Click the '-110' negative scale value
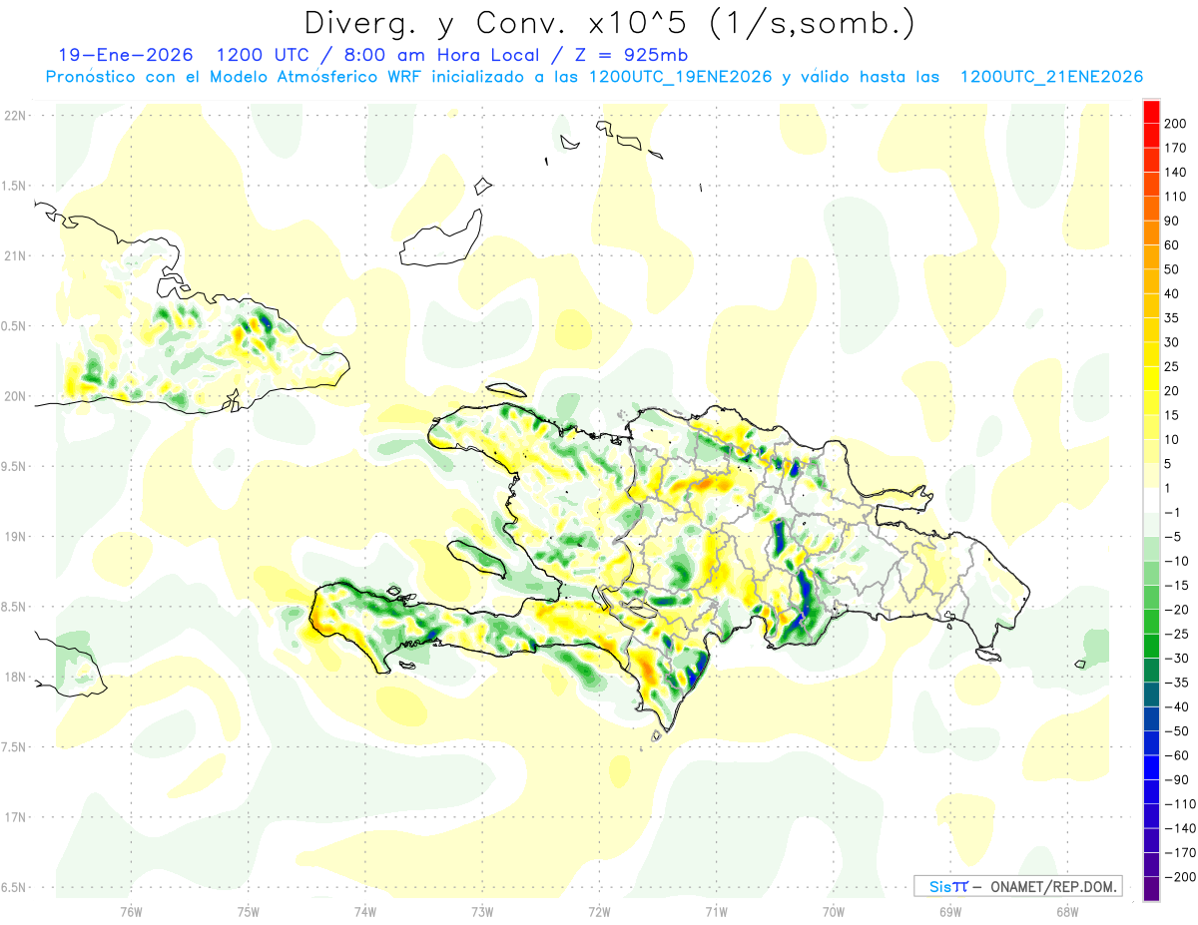This screenshot has width=1198, height=925. click(1180, 804)
